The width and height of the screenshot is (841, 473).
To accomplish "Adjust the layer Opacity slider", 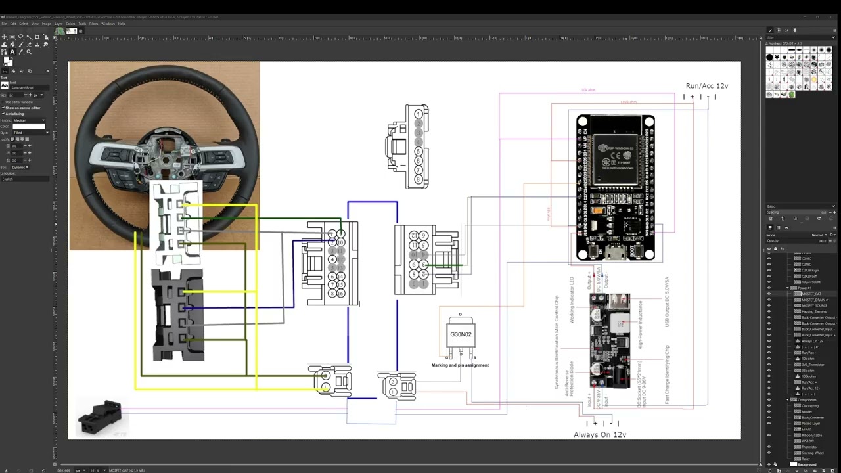I will point(796,241).
